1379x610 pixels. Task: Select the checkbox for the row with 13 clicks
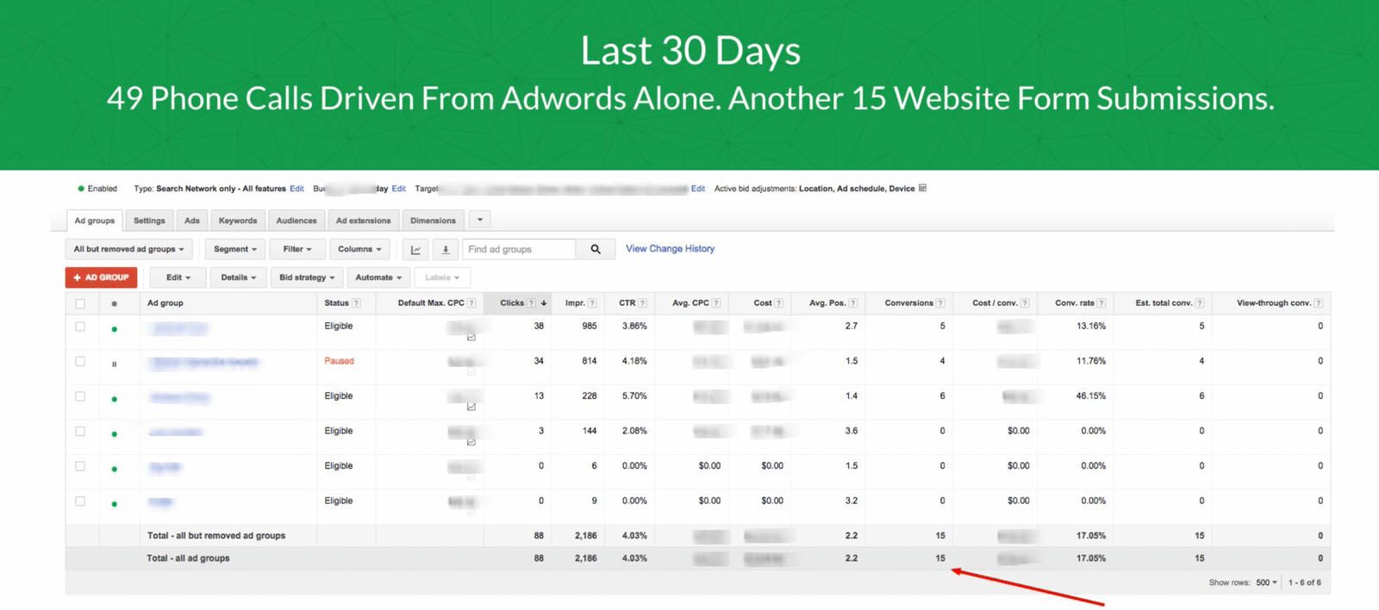80,396
